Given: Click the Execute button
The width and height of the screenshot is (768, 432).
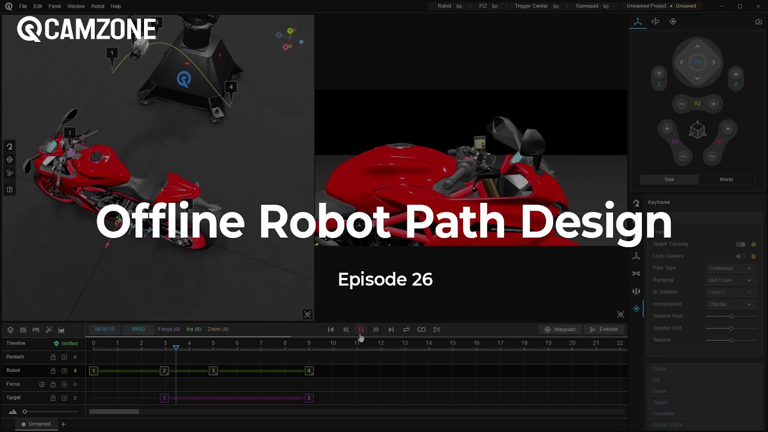Looking at the screenshot, I should [604, 329].
